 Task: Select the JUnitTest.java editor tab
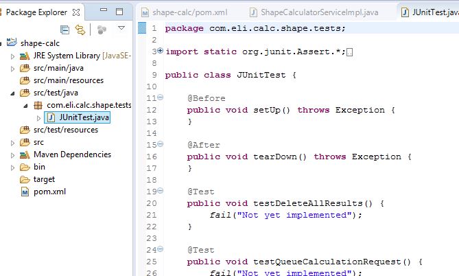pos(435,12)
